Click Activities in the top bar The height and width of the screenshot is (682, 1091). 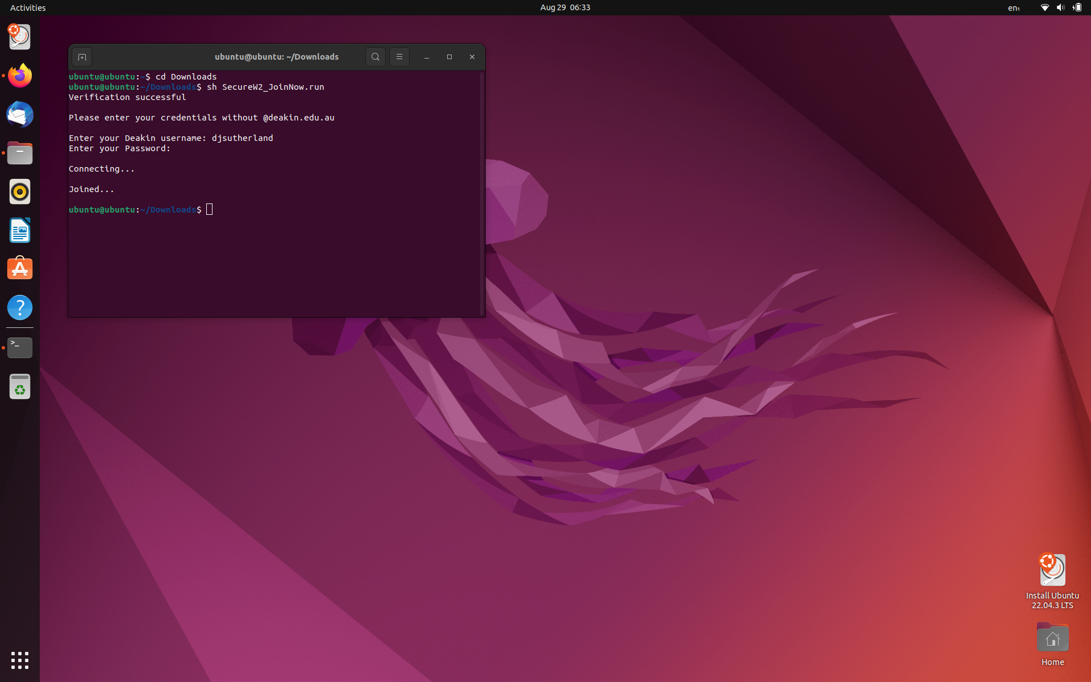(x=27, y=7)
